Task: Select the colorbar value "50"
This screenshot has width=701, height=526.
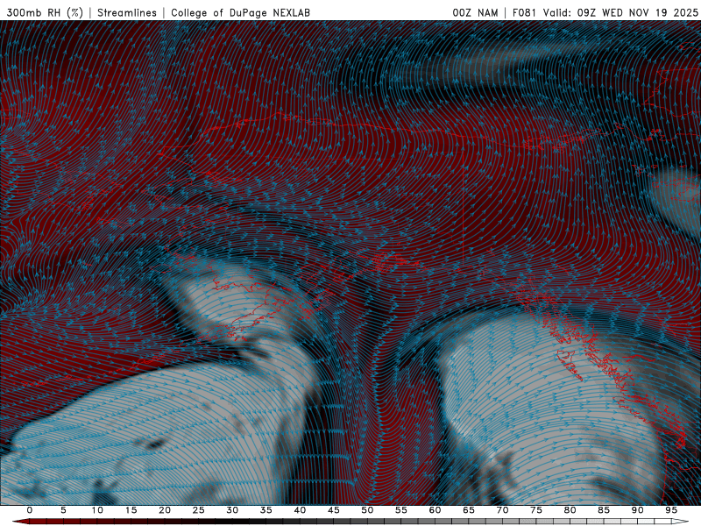Action: pos(367,510)
